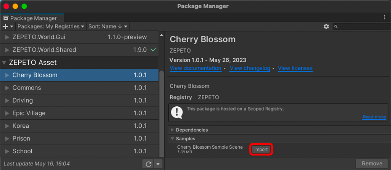Click the 1.38 MB sample size text

point(184,152)
